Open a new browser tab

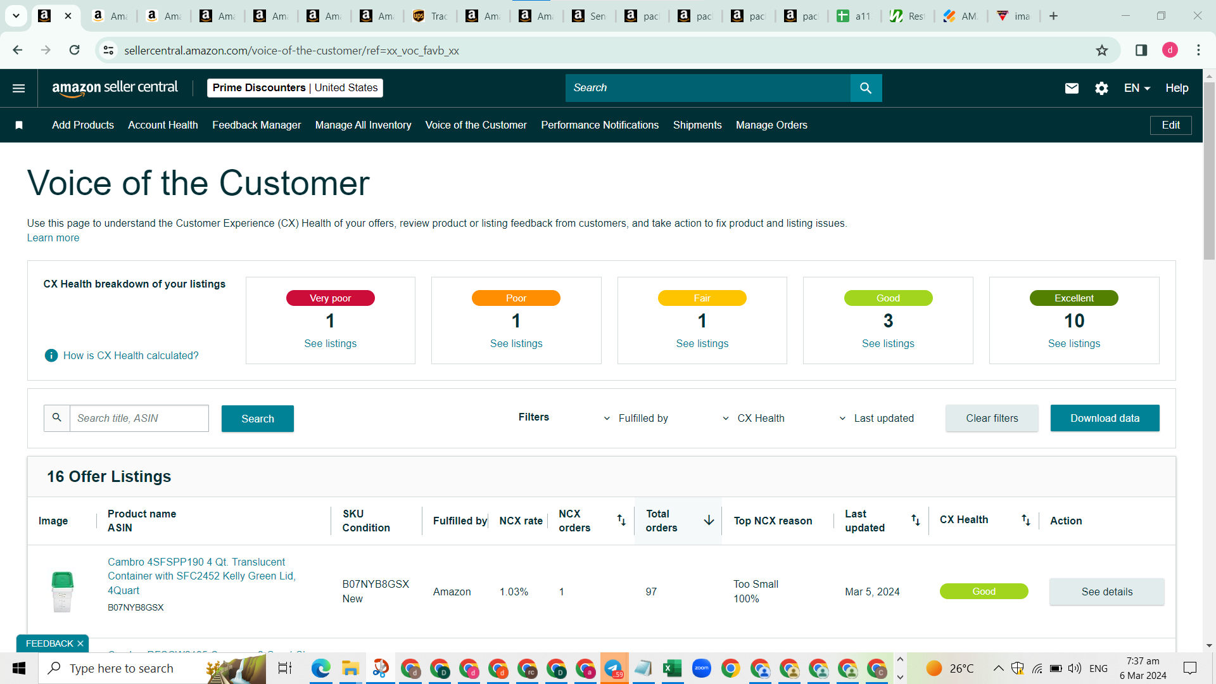tap(1054, 16)
